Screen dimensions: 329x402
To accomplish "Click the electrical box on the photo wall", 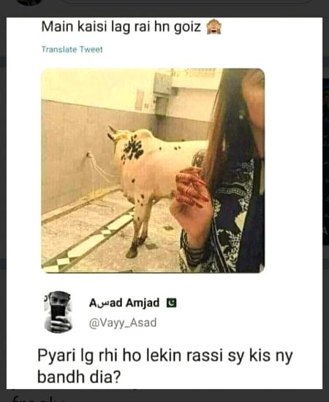I will pyautogui.click(x=162, y=85).
